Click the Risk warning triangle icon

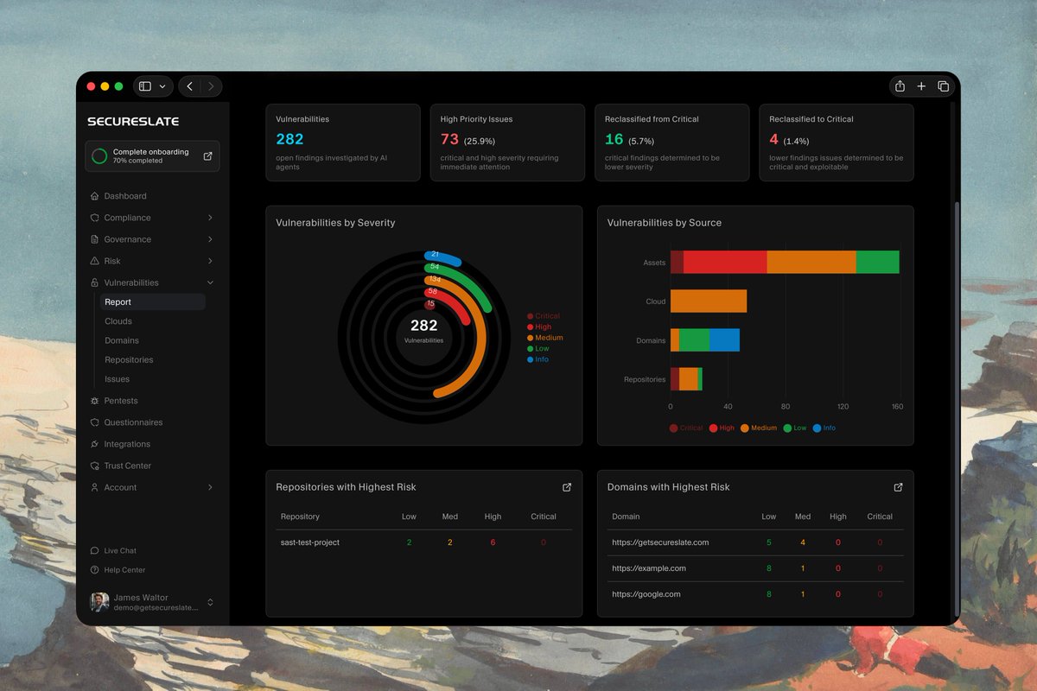coord(95,261)
